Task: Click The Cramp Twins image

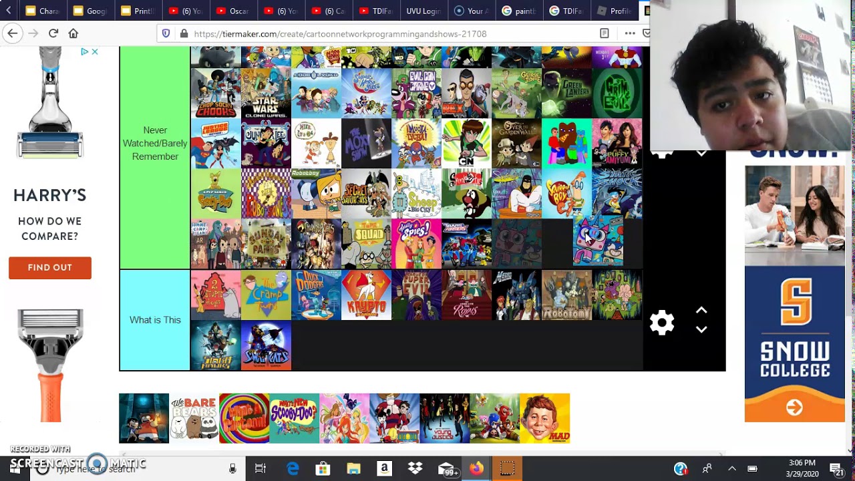Action: click(x=266, y=295)
